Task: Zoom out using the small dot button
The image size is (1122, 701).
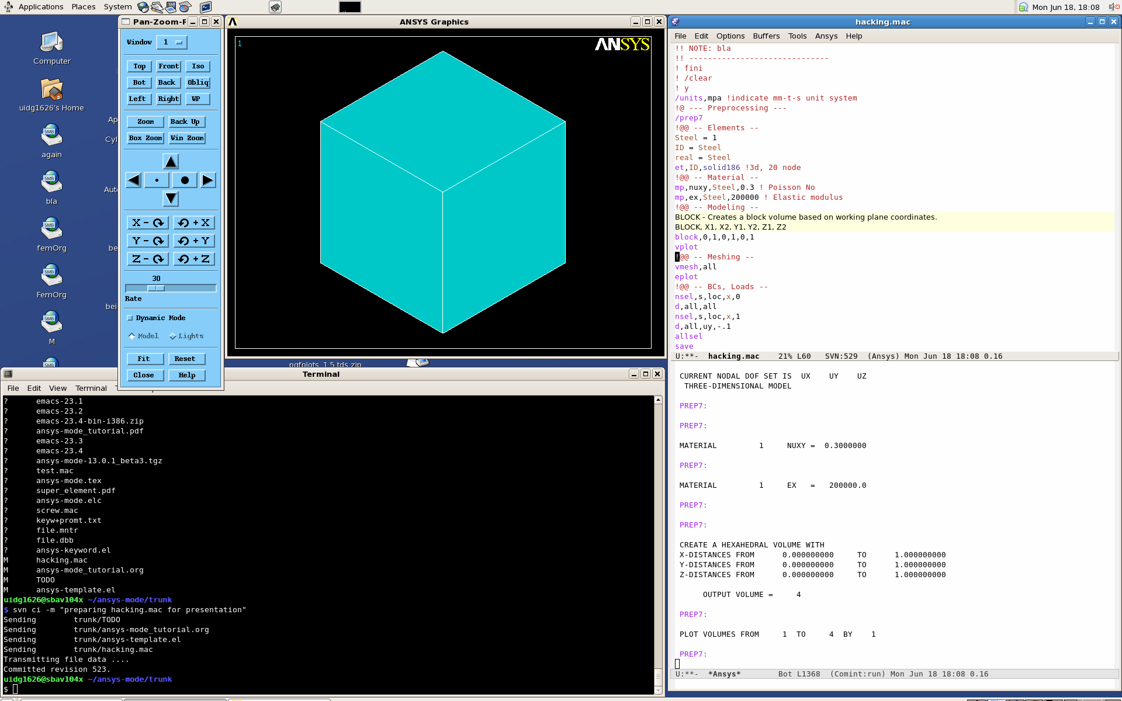Action: click(157, 181)
